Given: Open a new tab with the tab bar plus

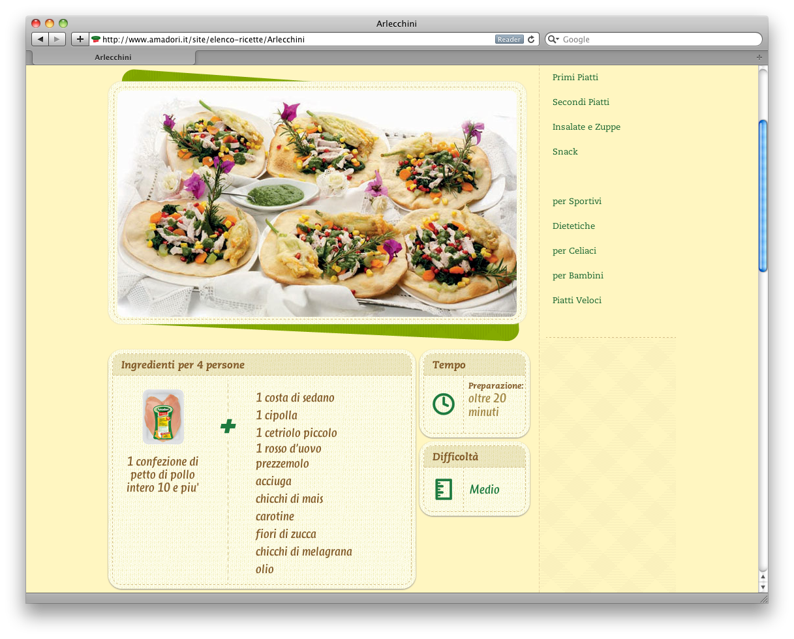Looking at the screenshot, I should pyautogui.click(x=759, y=57).
